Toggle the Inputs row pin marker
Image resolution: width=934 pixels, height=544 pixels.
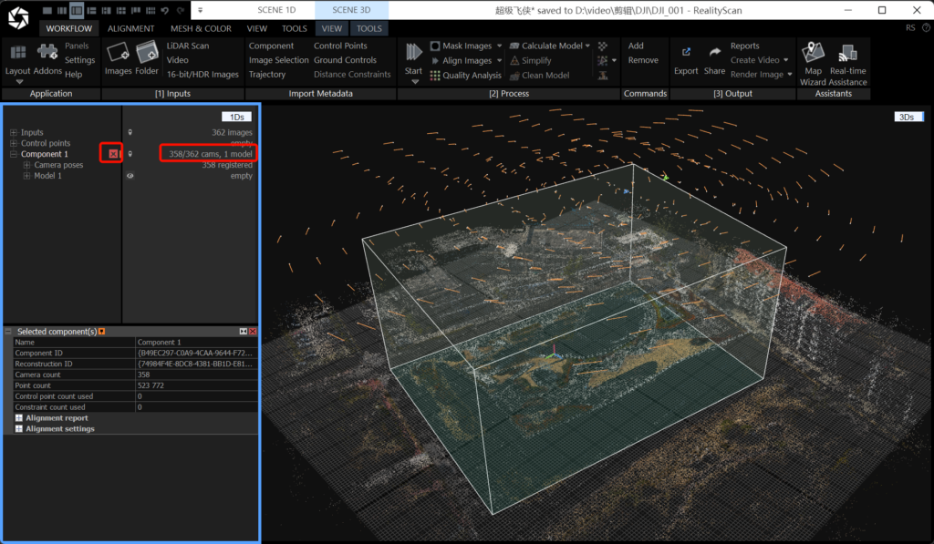[x=130, y=133]
